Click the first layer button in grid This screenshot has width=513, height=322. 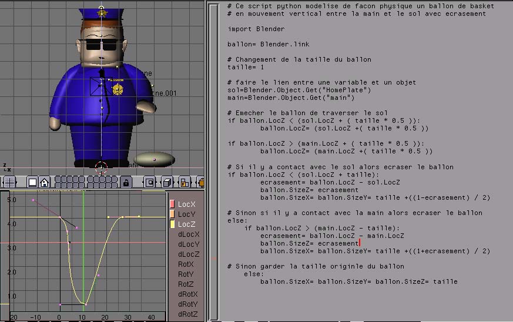(58, 179)
